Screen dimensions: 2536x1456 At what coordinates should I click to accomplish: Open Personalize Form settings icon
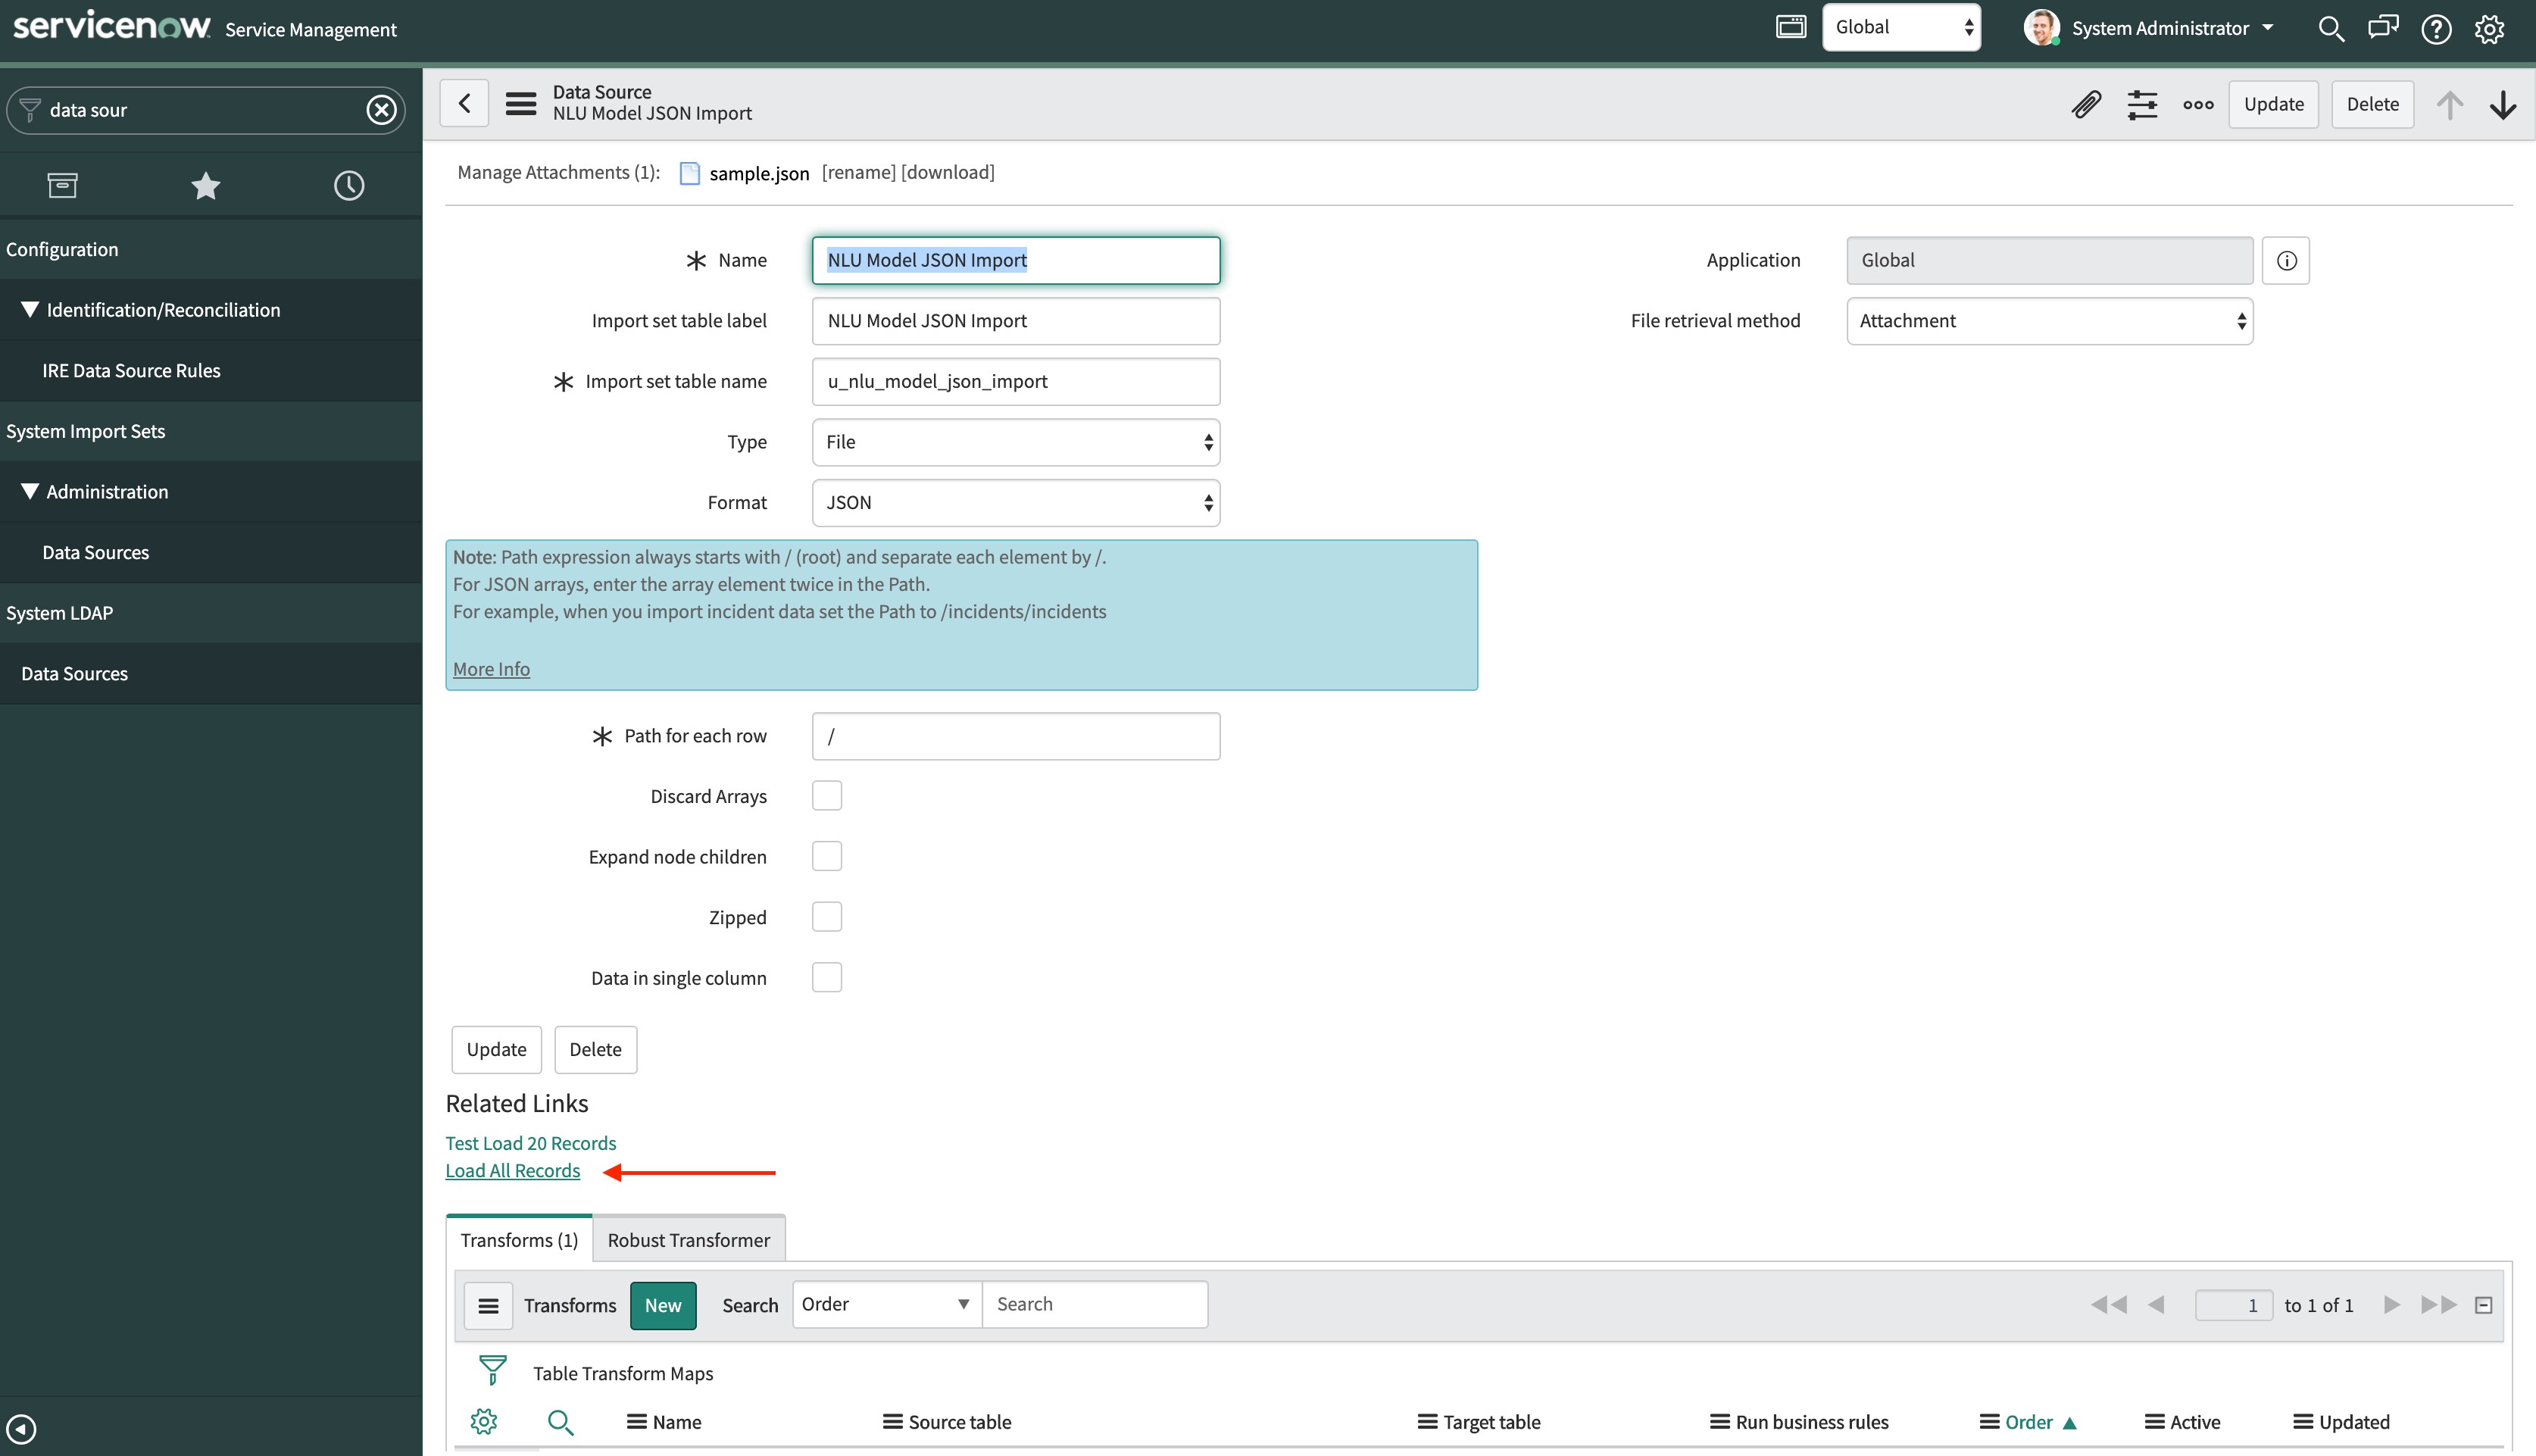[x=2142, y=104]
